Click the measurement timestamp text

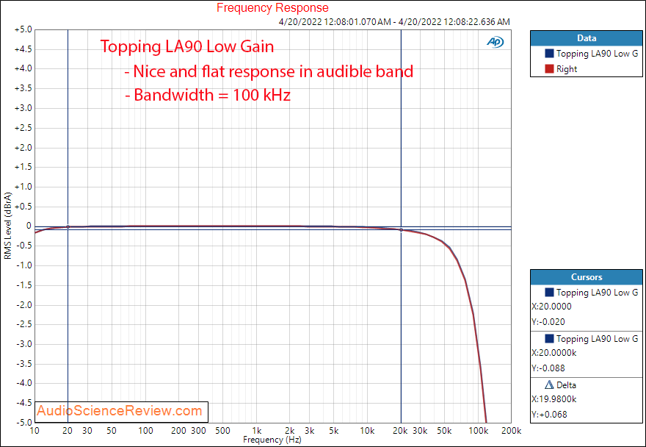pos(394,21)
